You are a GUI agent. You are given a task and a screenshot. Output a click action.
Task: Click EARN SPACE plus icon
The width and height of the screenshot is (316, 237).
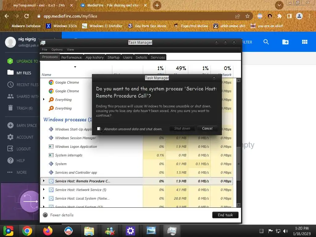[10, 125]
